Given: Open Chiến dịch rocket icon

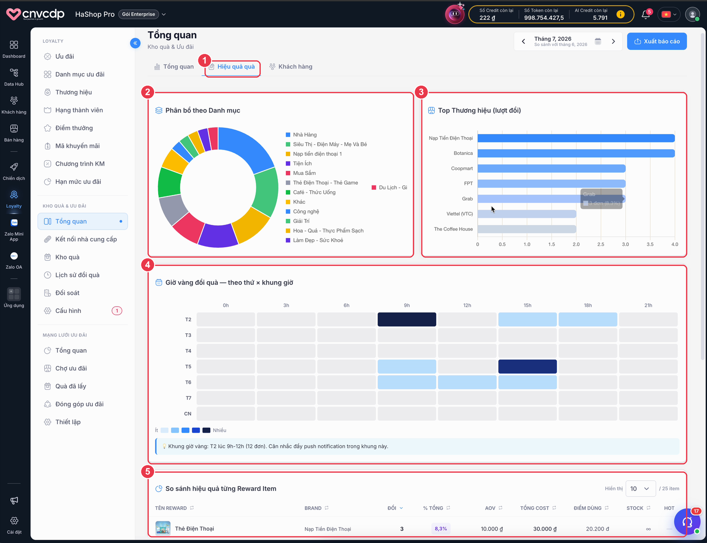Looking at the screenshot, I should click(x=14, y=171).
